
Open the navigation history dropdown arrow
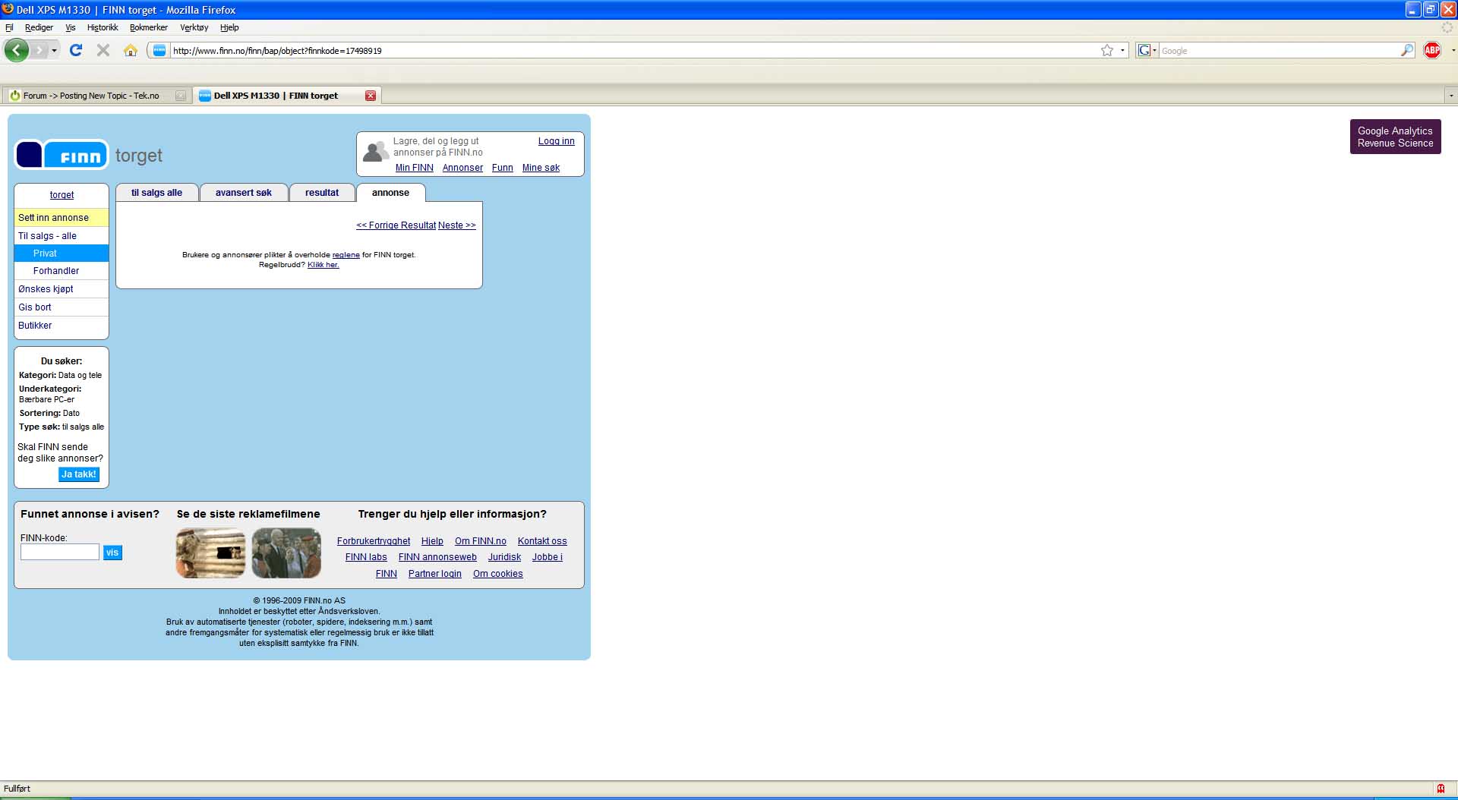tap(54, 51)
